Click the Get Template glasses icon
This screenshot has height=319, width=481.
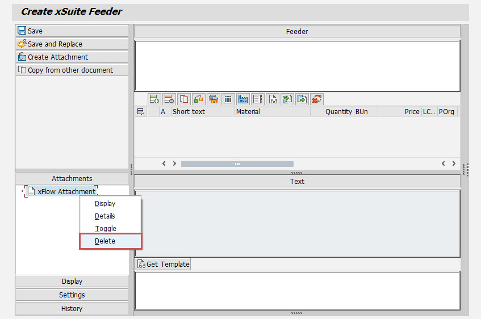tap(141, 264)
